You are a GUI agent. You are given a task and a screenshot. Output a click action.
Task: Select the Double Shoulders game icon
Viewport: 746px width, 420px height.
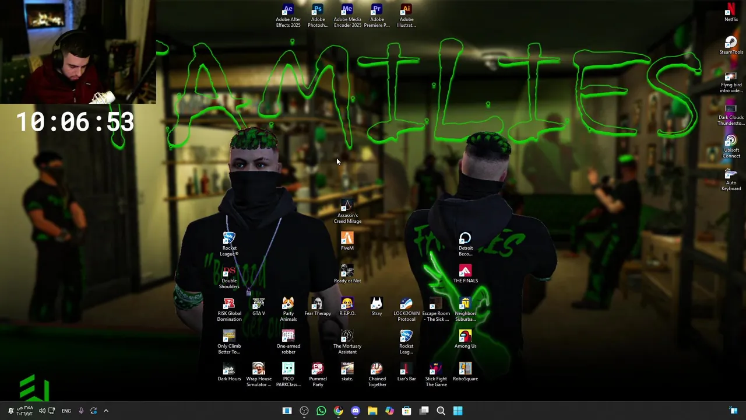coord(229,277)
